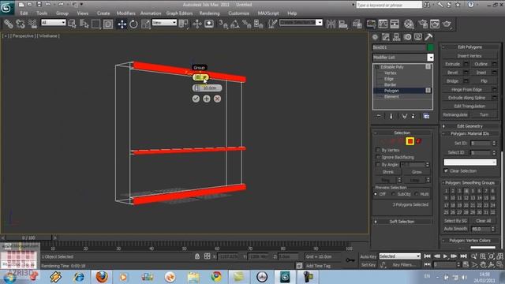
Task: Open the reference coordinate View dropdown
Action: (x=164, y=23)
